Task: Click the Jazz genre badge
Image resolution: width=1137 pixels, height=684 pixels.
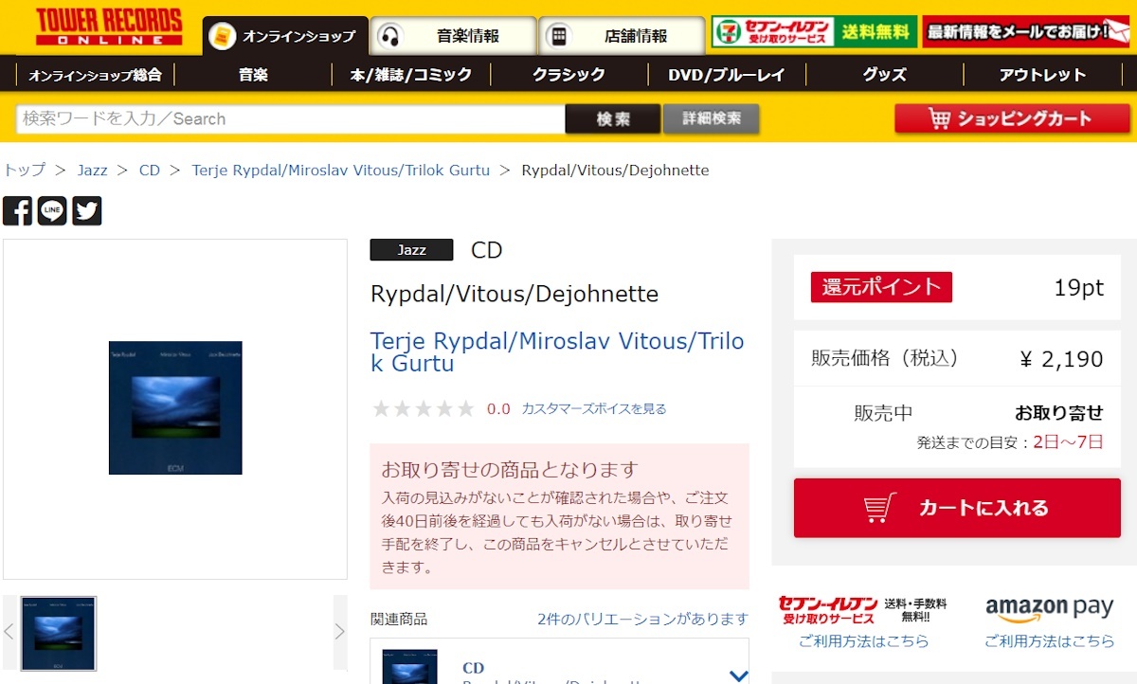Action: (x=411, y=250)
